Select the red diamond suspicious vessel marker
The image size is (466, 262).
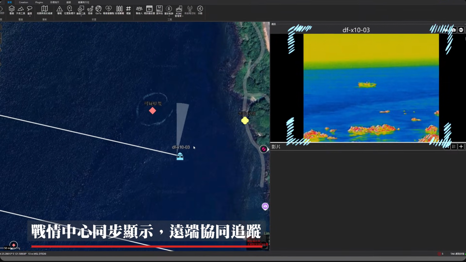coord(153,111)
